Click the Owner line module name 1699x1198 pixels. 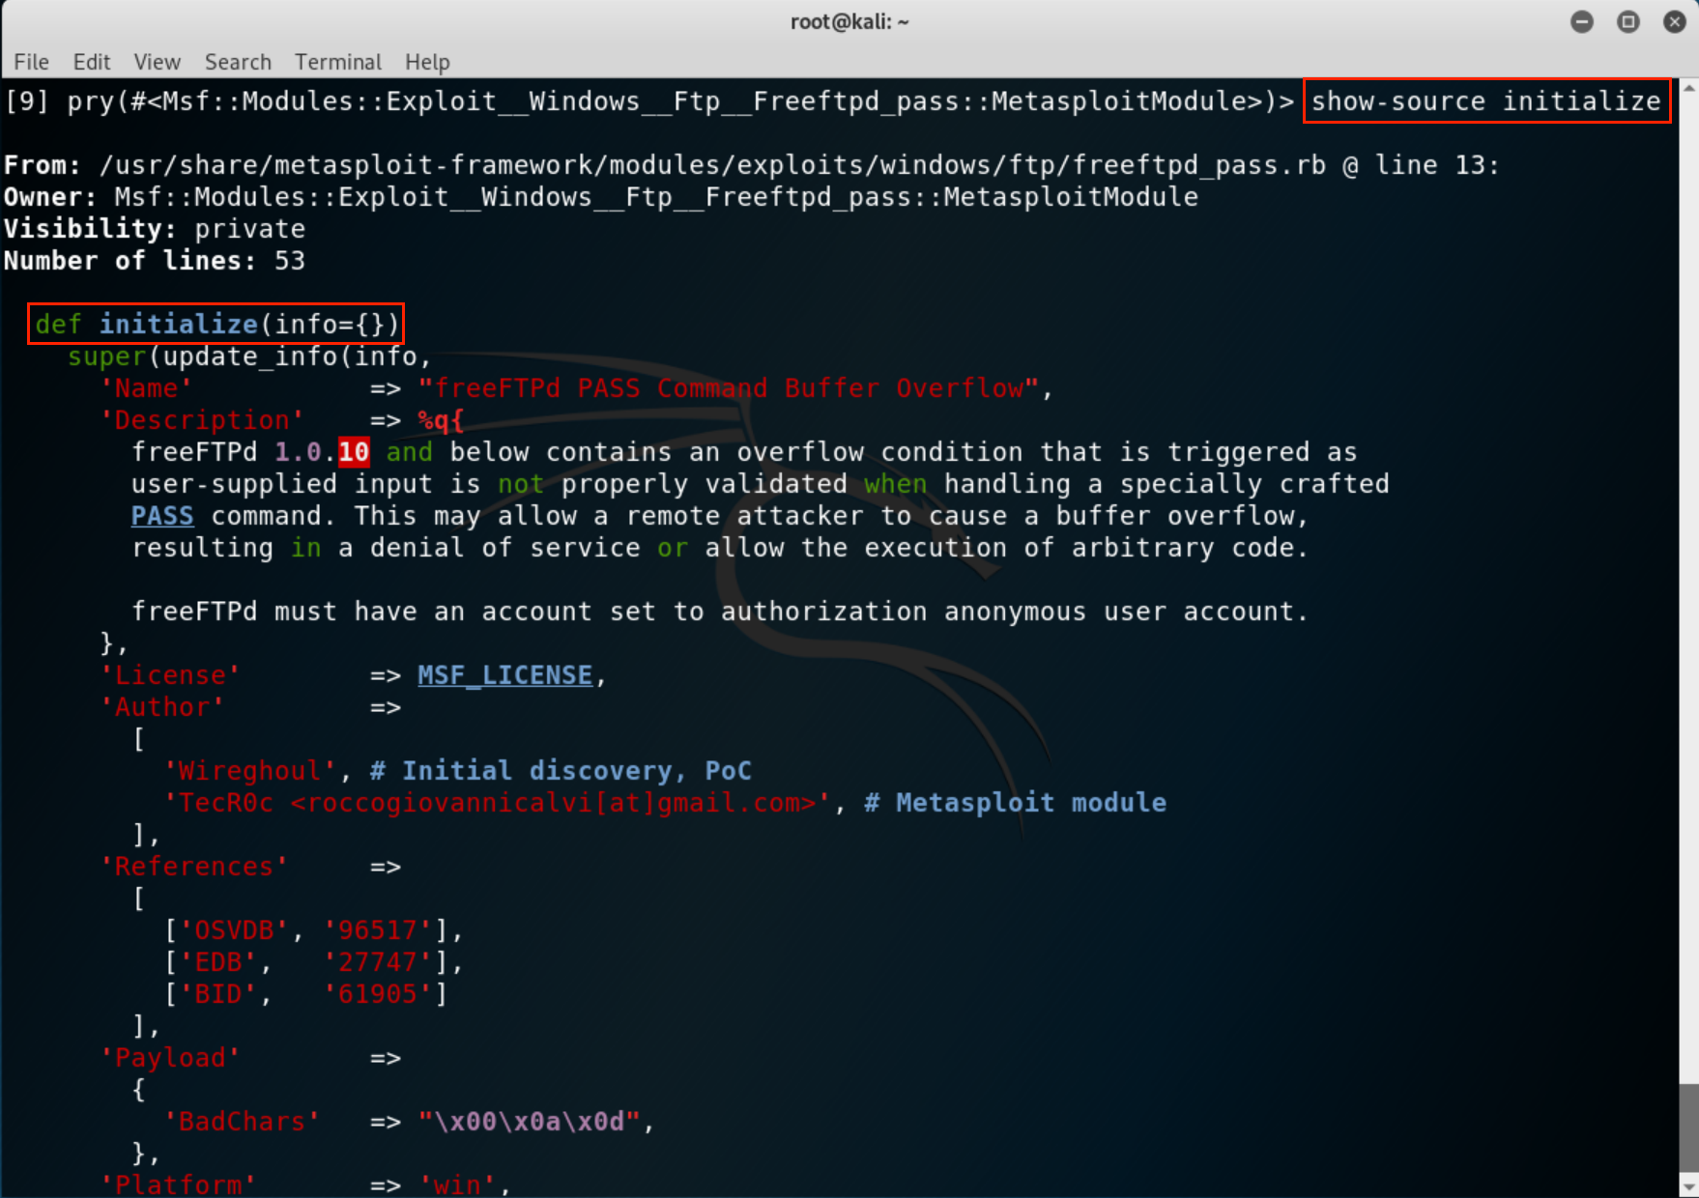656,196
